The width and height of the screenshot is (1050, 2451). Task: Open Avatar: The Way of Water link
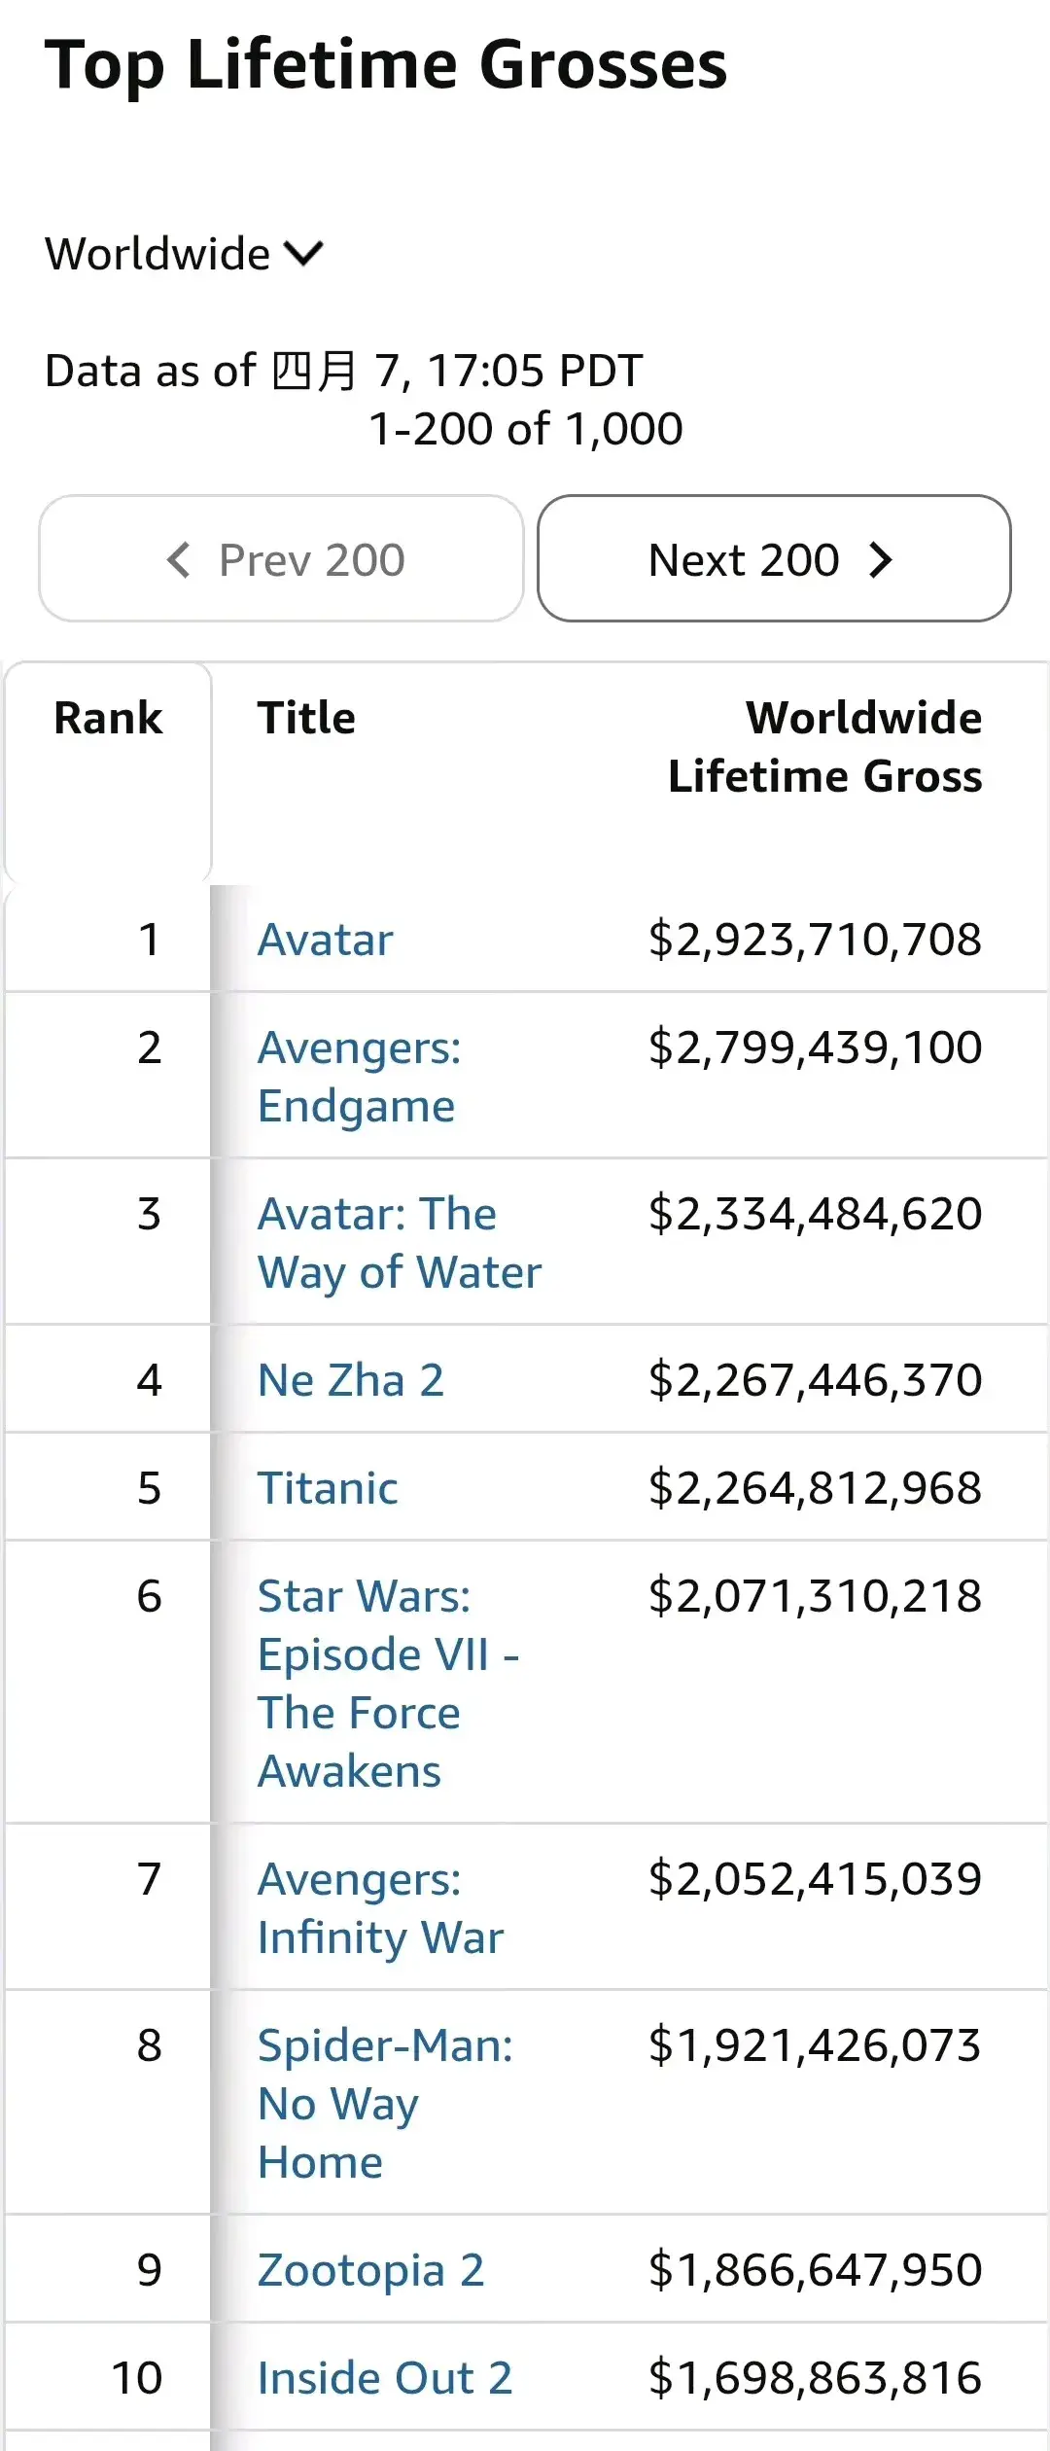click(x=399, y=1243)
